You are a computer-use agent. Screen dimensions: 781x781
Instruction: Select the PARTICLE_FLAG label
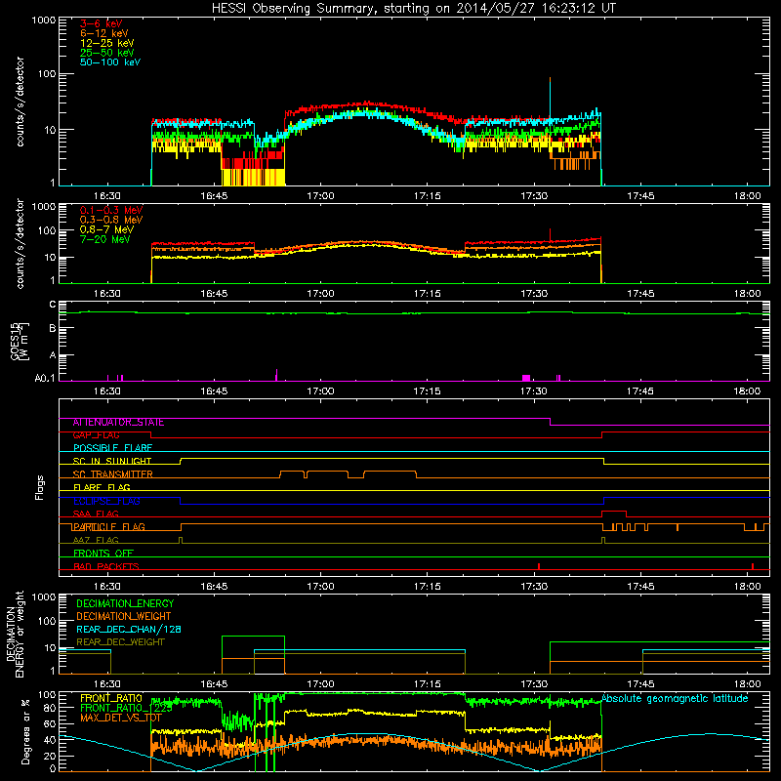(x=109, y=527)
